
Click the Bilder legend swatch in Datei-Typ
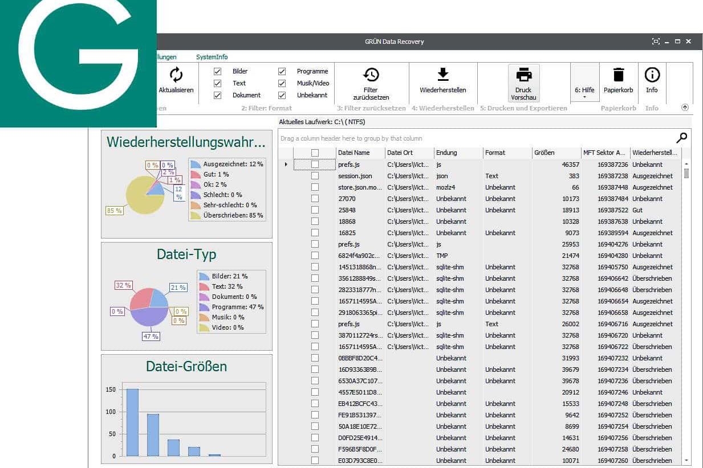tap(204, 276)
